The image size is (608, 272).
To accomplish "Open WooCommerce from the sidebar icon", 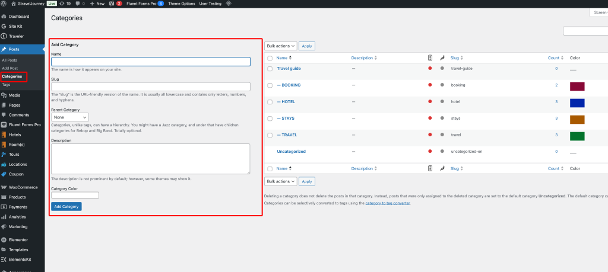I will pyautogui.click(x=4, y=187).
